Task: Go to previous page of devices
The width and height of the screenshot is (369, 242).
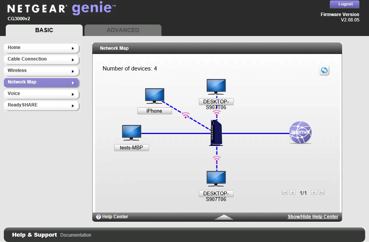Action: click(293, 193)
